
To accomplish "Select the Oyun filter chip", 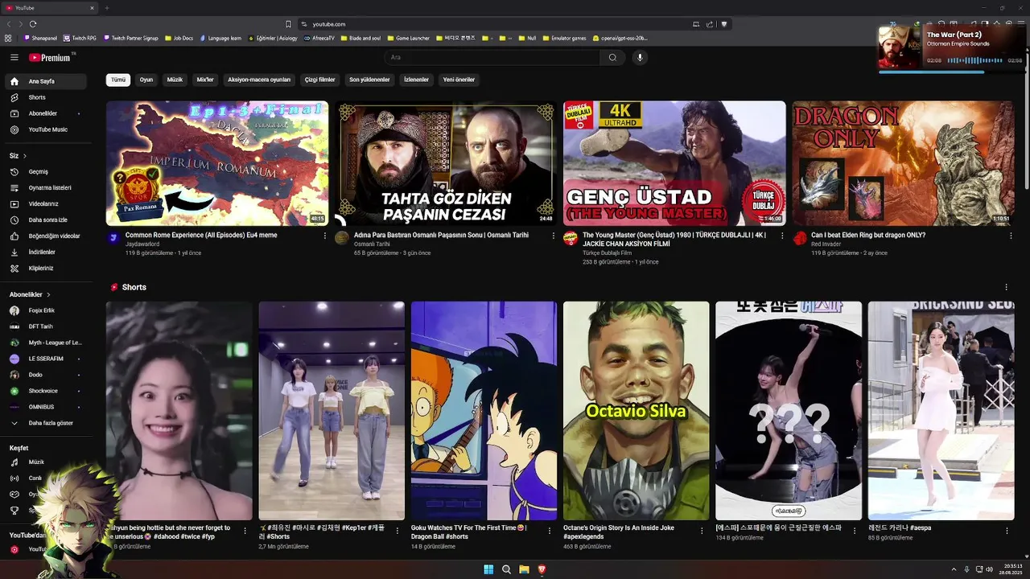I will [146, 80].
